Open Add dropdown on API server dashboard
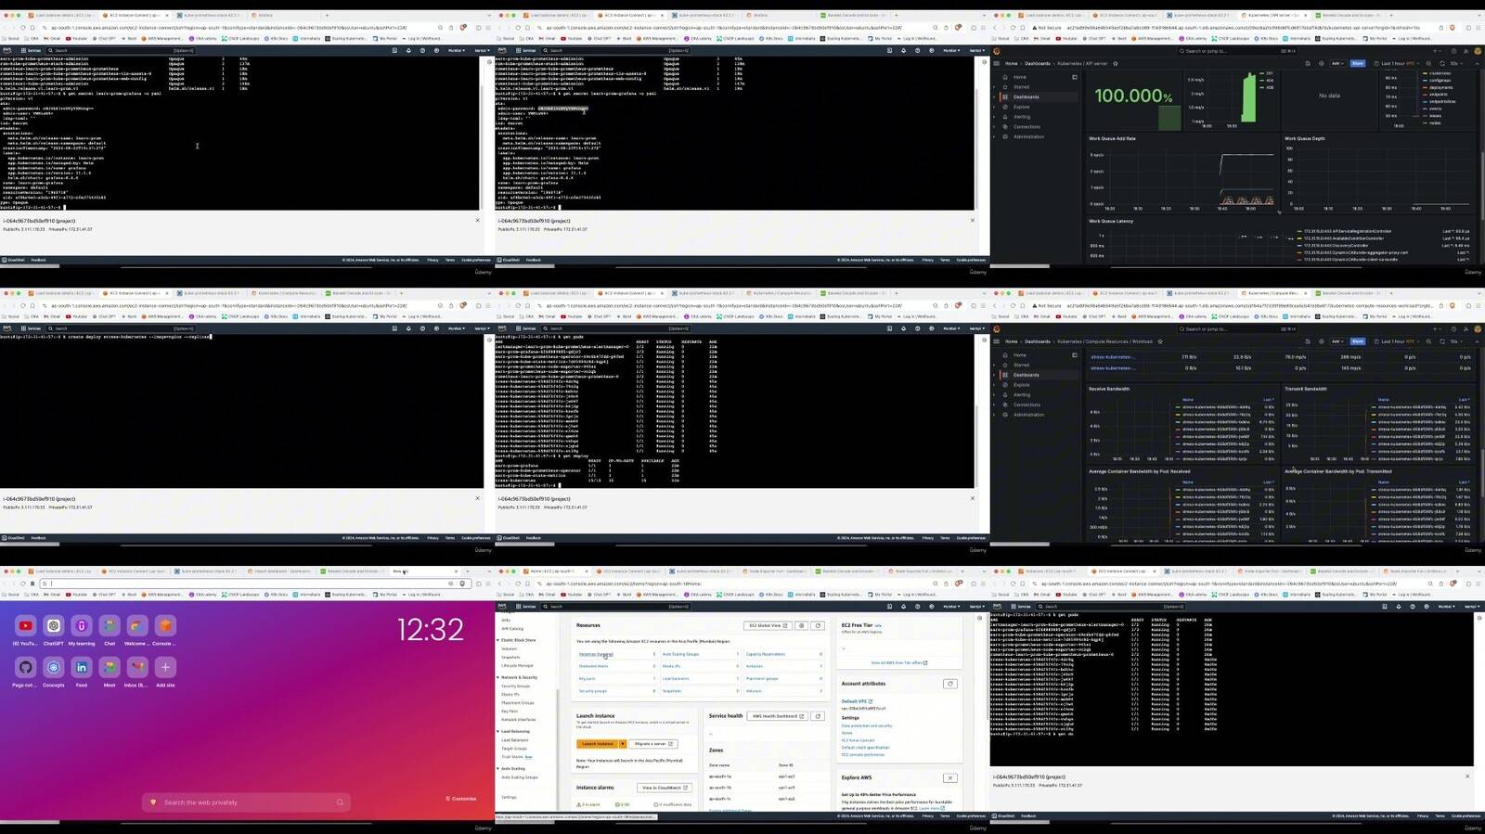The height and width of the screenshot is (834, 1485). [1337, 63]
